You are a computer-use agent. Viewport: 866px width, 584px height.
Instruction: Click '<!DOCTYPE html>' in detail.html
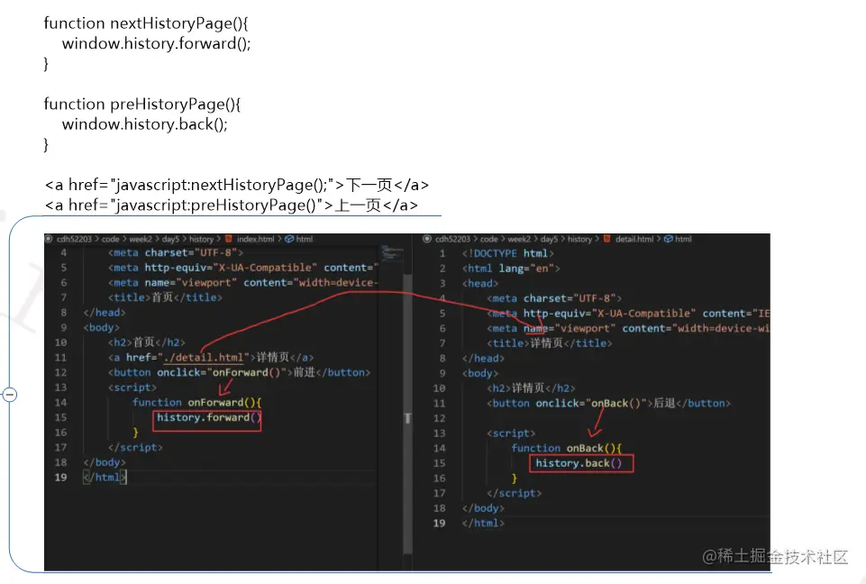tap(507, 253)
